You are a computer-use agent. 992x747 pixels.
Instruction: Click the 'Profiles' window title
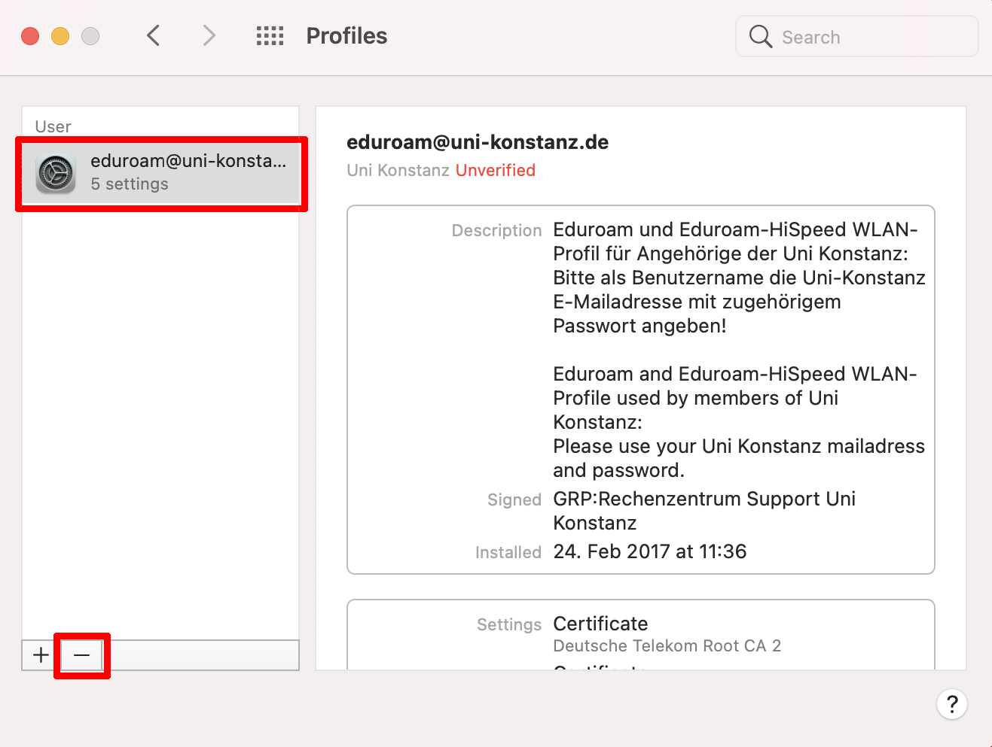pos(346,36)
